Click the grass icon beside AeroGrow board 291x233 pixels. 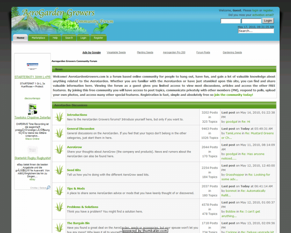(x=59, y=149)
